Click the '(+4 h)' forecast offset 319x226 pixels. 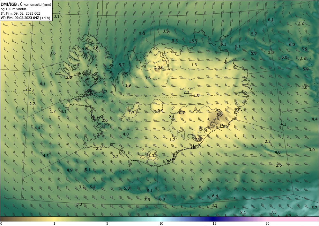[45, 18]
